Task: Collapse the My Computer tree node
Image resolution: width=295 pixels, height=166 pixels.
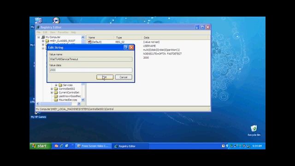Action: (x=39, y=37)
